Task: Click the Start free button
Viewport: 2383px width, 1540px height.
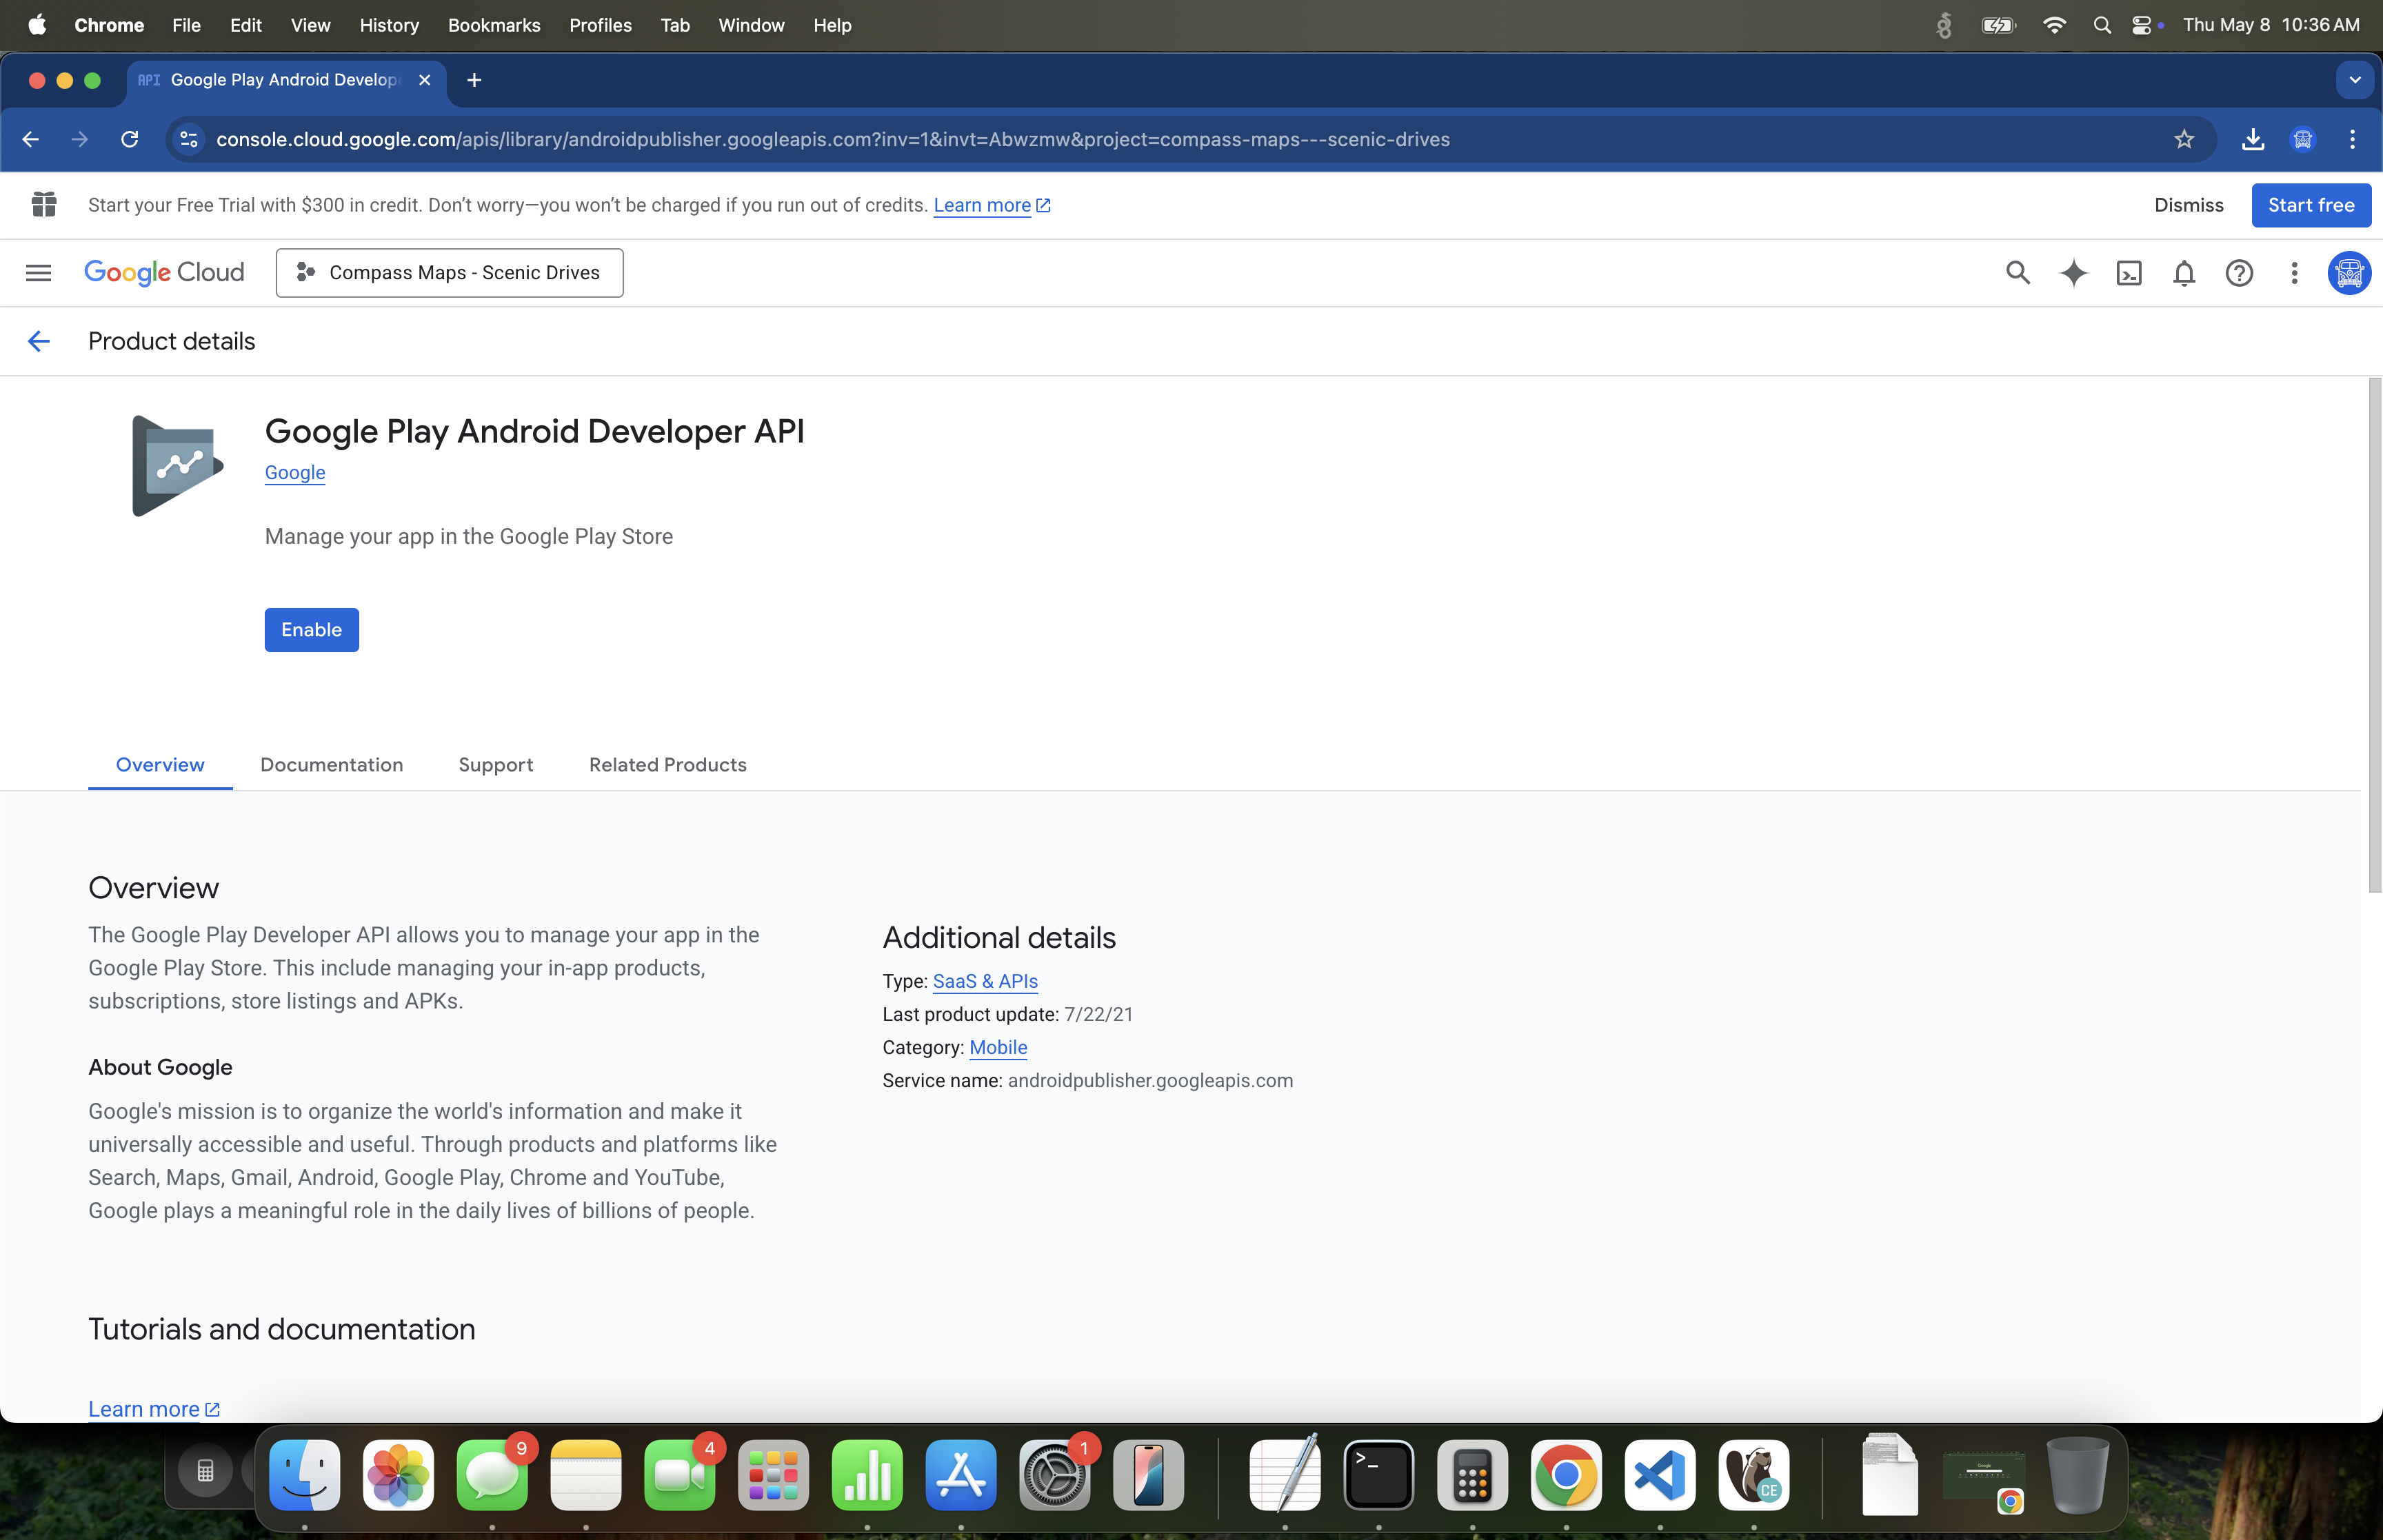Action: coord(2311,205)
